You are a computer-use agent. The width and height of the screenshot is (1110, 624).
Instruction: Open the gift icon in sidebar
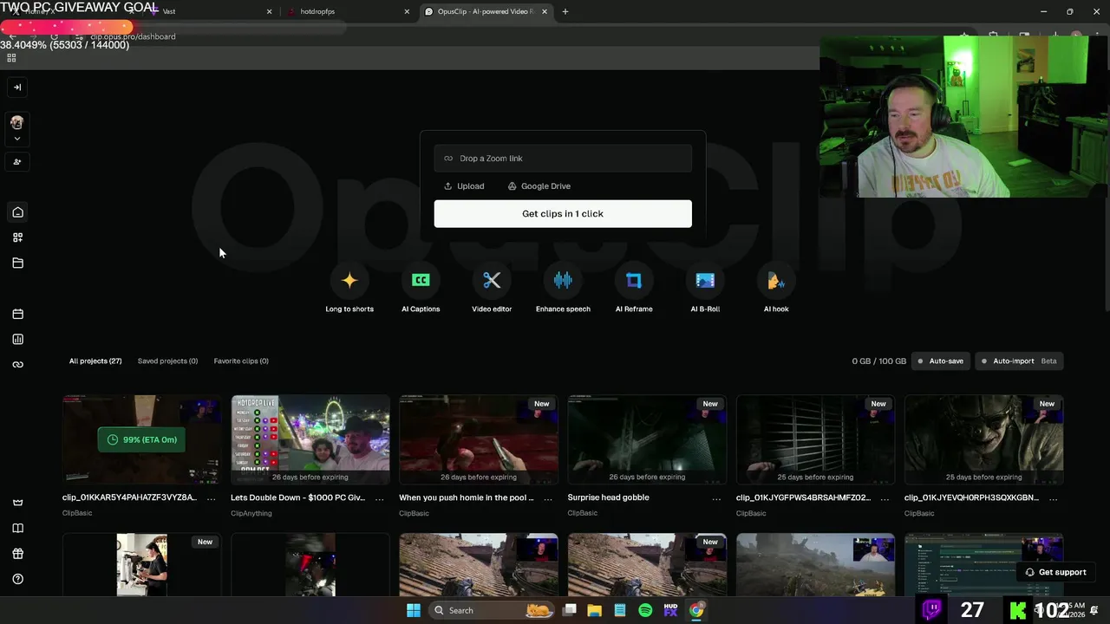pyautogui.click(x=17, y=554)
